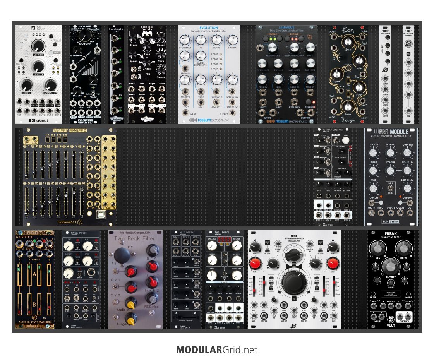The width and height of the screenshot is (434, 358).
Task: Click the WAVE knob on Linnaeus
Action: tap(310, 47)
